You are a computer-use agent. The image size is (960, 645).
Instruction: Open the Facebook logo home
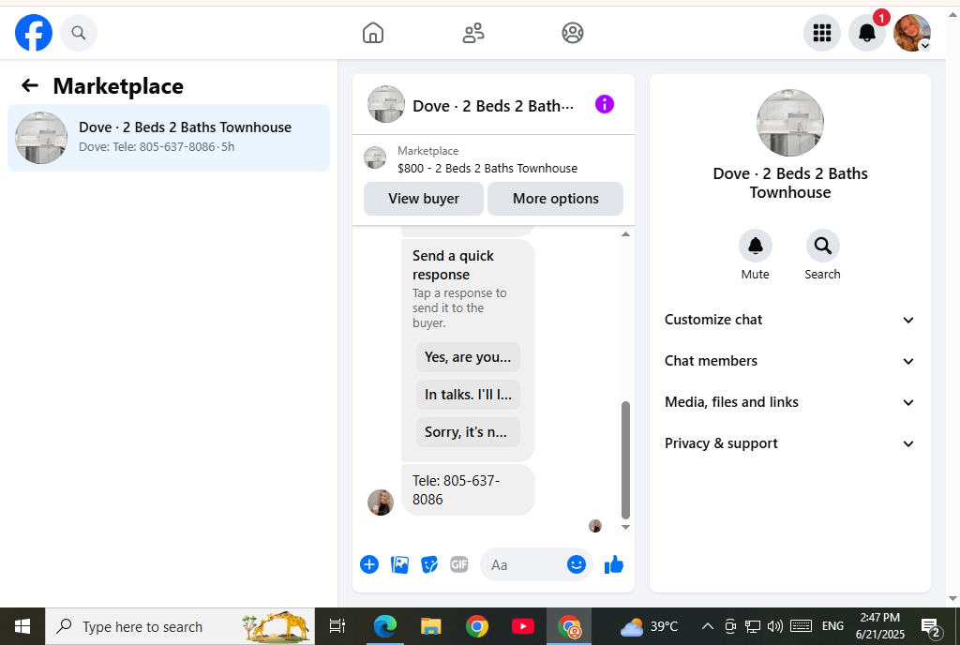[34, 33]
